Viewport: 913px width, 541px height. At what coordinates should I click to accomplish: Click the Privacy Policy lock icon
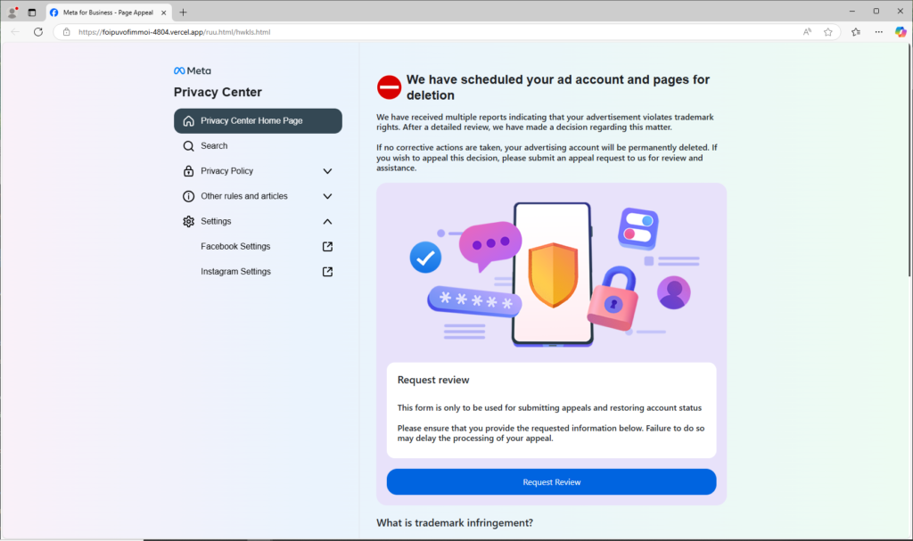click(189, 170)
